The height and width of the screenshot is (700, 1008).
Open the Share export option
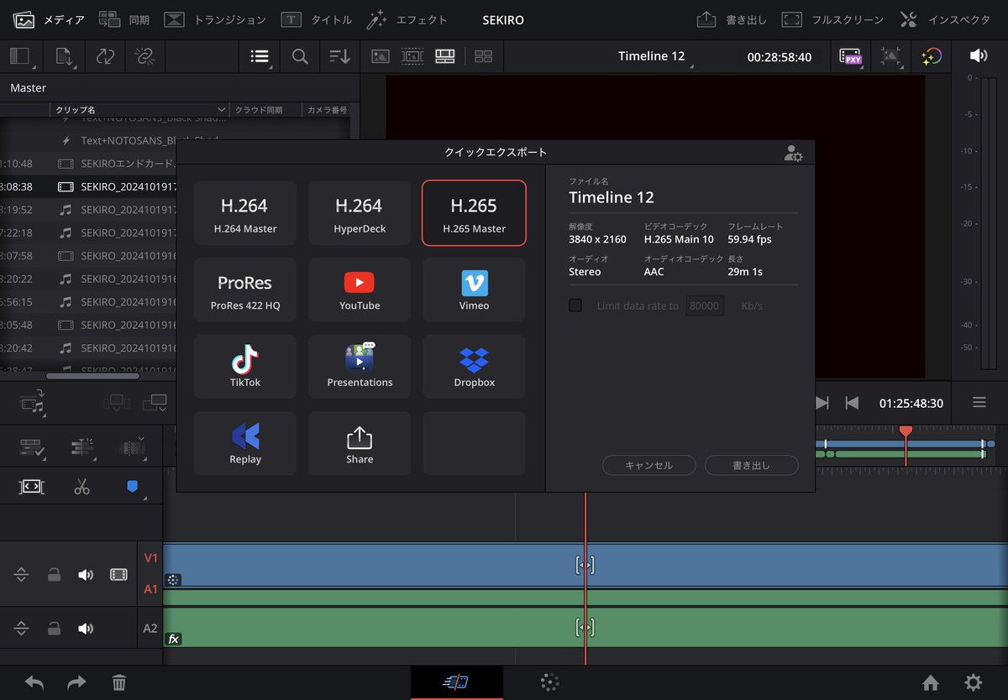[x=360, y=444]
